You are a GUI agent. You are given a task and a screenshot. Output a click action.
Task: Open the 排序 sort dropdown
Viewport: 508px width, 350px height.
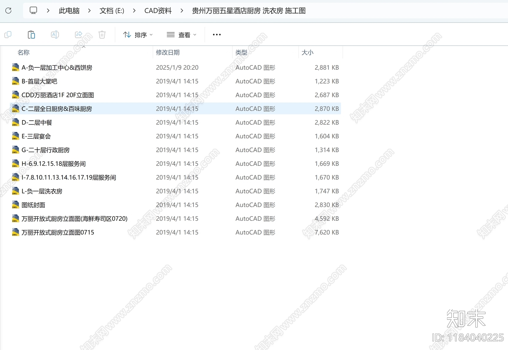click(x=138, y=35)
